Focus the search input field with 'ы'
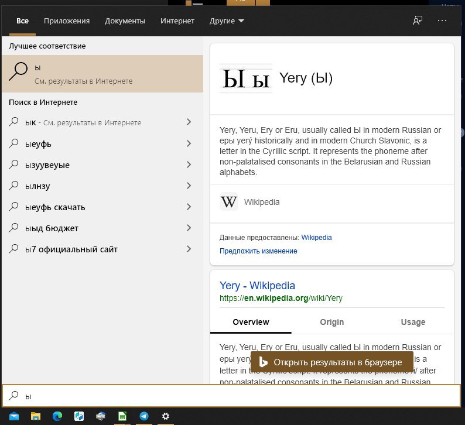 click(231, 396)
